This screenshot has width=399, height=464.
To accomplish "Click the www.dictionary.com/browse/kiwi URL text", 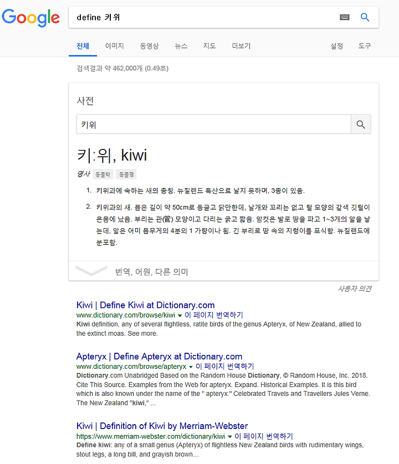I will pyautogui.click(x=126, y=315).
